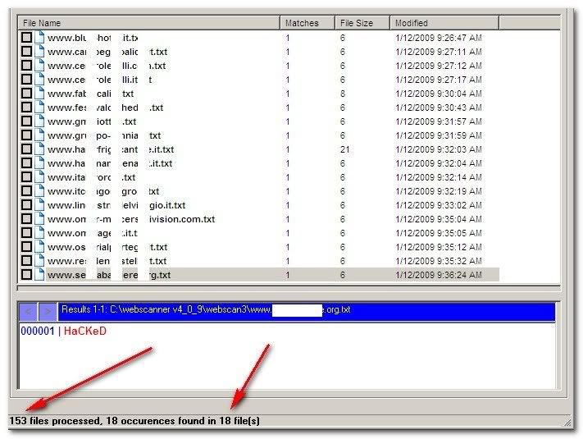Viewport: 583px width, 439px height.
Task: Select the file ending in division.com.txt
Action: click(131, 219)
